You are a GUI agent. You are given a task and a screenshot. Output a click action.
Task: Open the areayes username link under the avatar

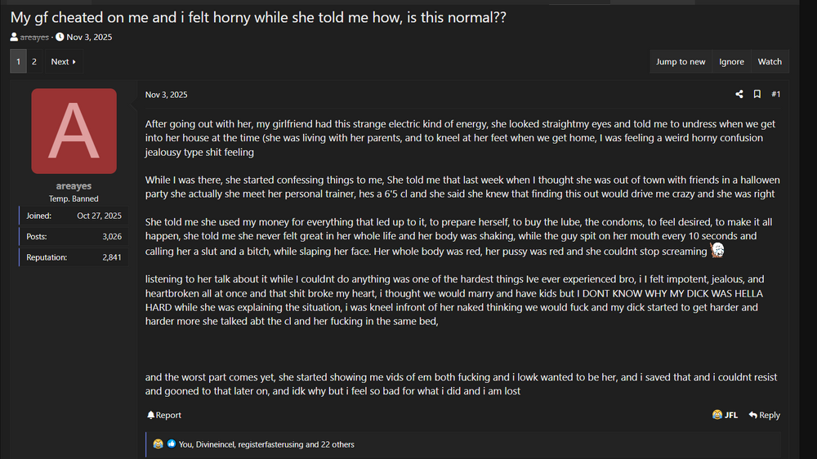click(74, 186)
